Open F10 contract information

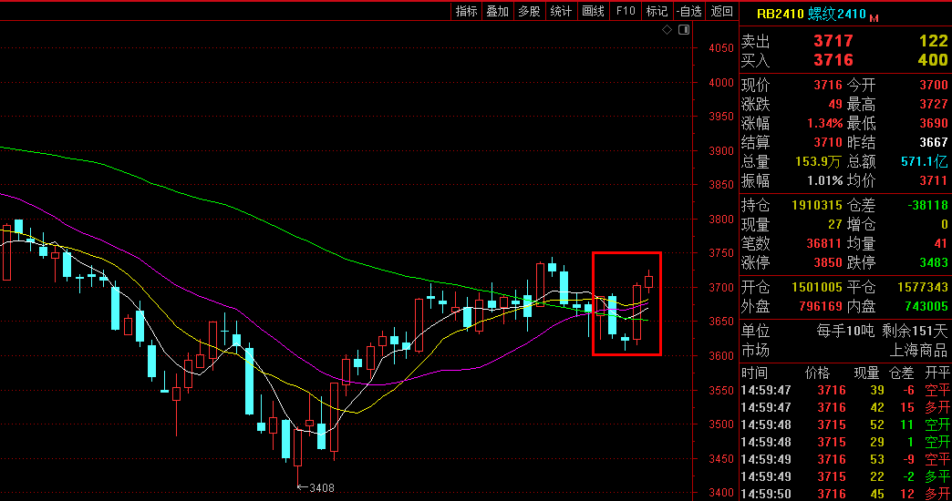625,11
